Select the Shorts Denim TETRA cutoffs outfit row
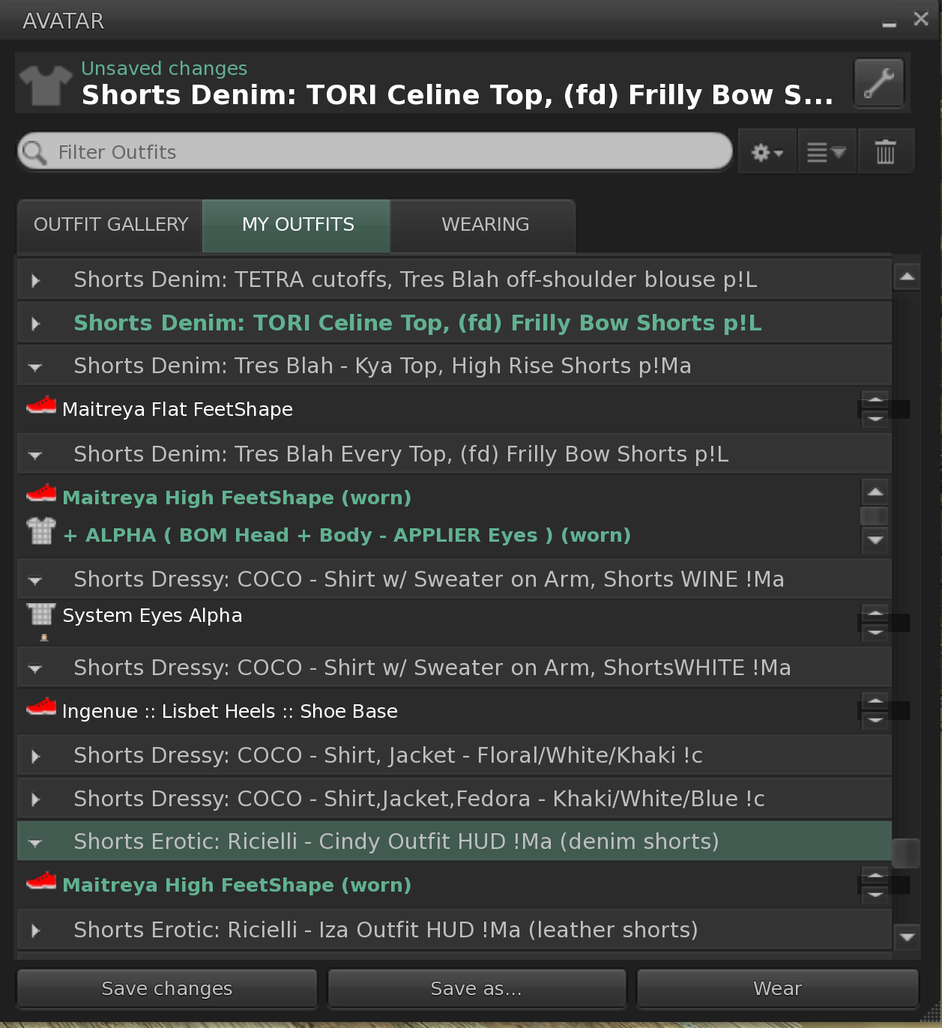942x1028 pixels. coord(454,279)
